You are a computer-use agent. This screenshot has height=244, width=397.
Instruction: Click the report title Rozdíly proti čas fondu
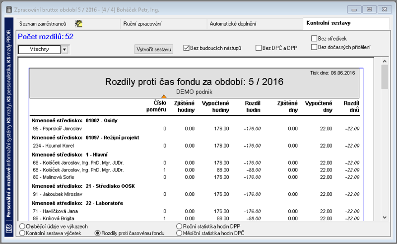coord(194,81)
